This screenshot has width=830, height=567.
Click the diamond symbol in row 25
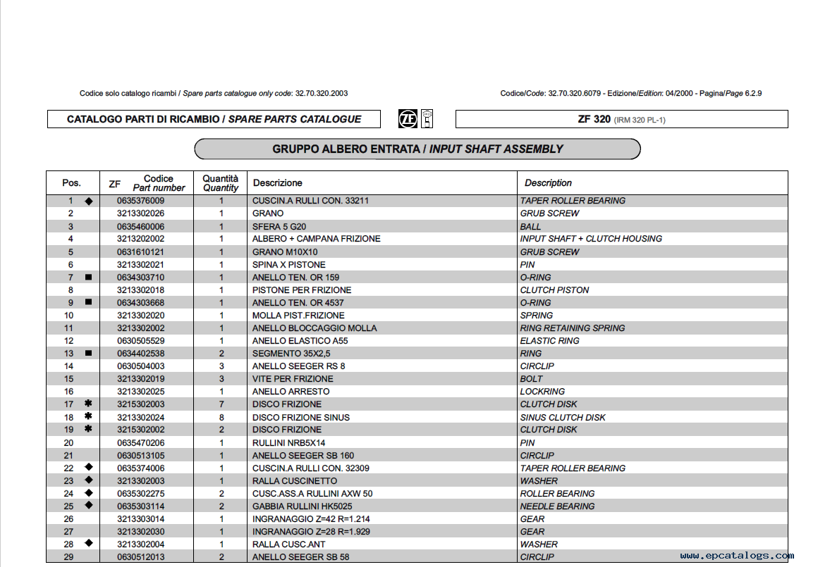point(88,505)
